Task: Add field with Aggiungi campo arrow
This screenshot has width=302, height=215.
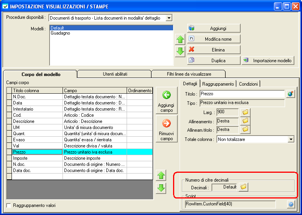Action: [x=167, y=100]
